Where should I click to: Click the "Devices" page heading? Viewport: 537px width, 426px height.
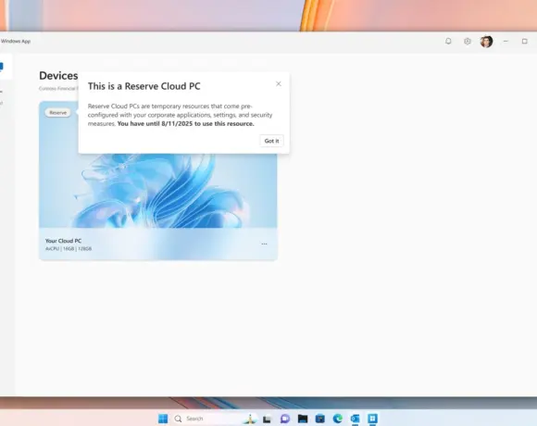pos(58,76)
